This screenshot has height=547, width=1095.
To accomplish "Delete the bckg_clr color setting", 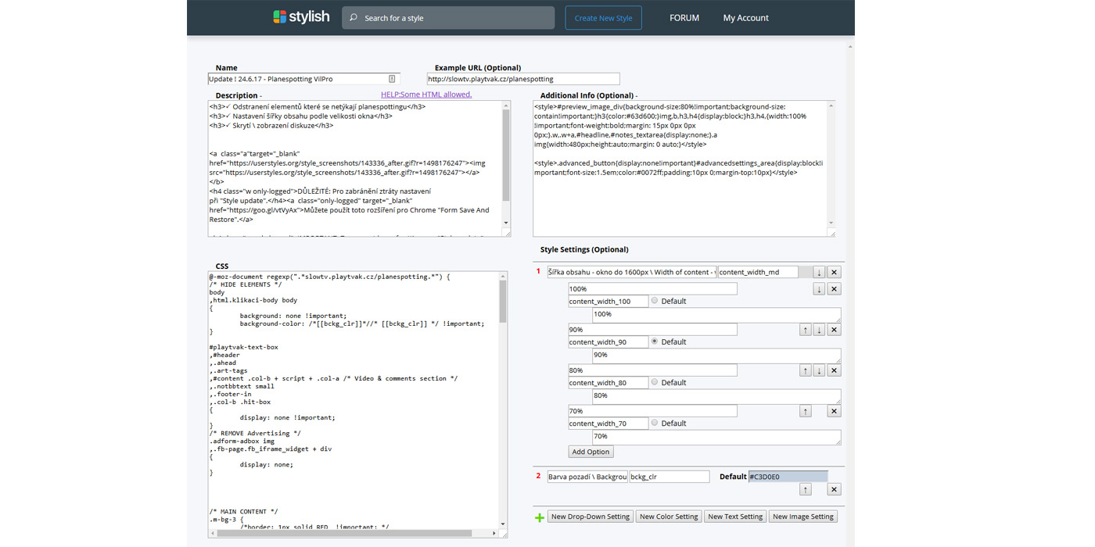I will tap(834, 489).
